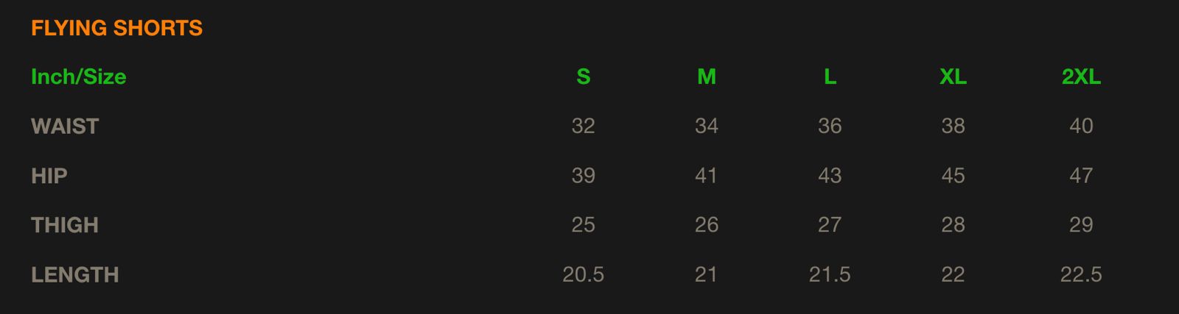This screenshot has height=314, width=1179.
Task: Click the HIP row label
Action: tap(49, 176)
